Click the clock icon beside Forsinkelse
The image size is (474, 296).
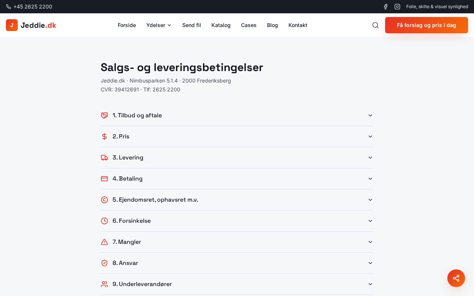coord(104,221)
